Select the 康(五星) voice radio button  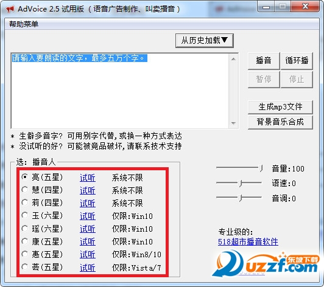pyautogui.click(x=25, y=241)
